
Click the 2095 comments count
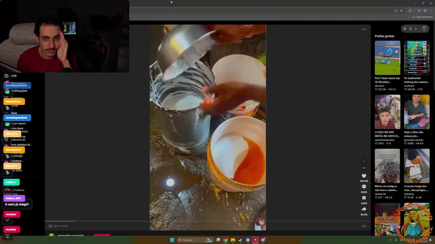point(364,192)
